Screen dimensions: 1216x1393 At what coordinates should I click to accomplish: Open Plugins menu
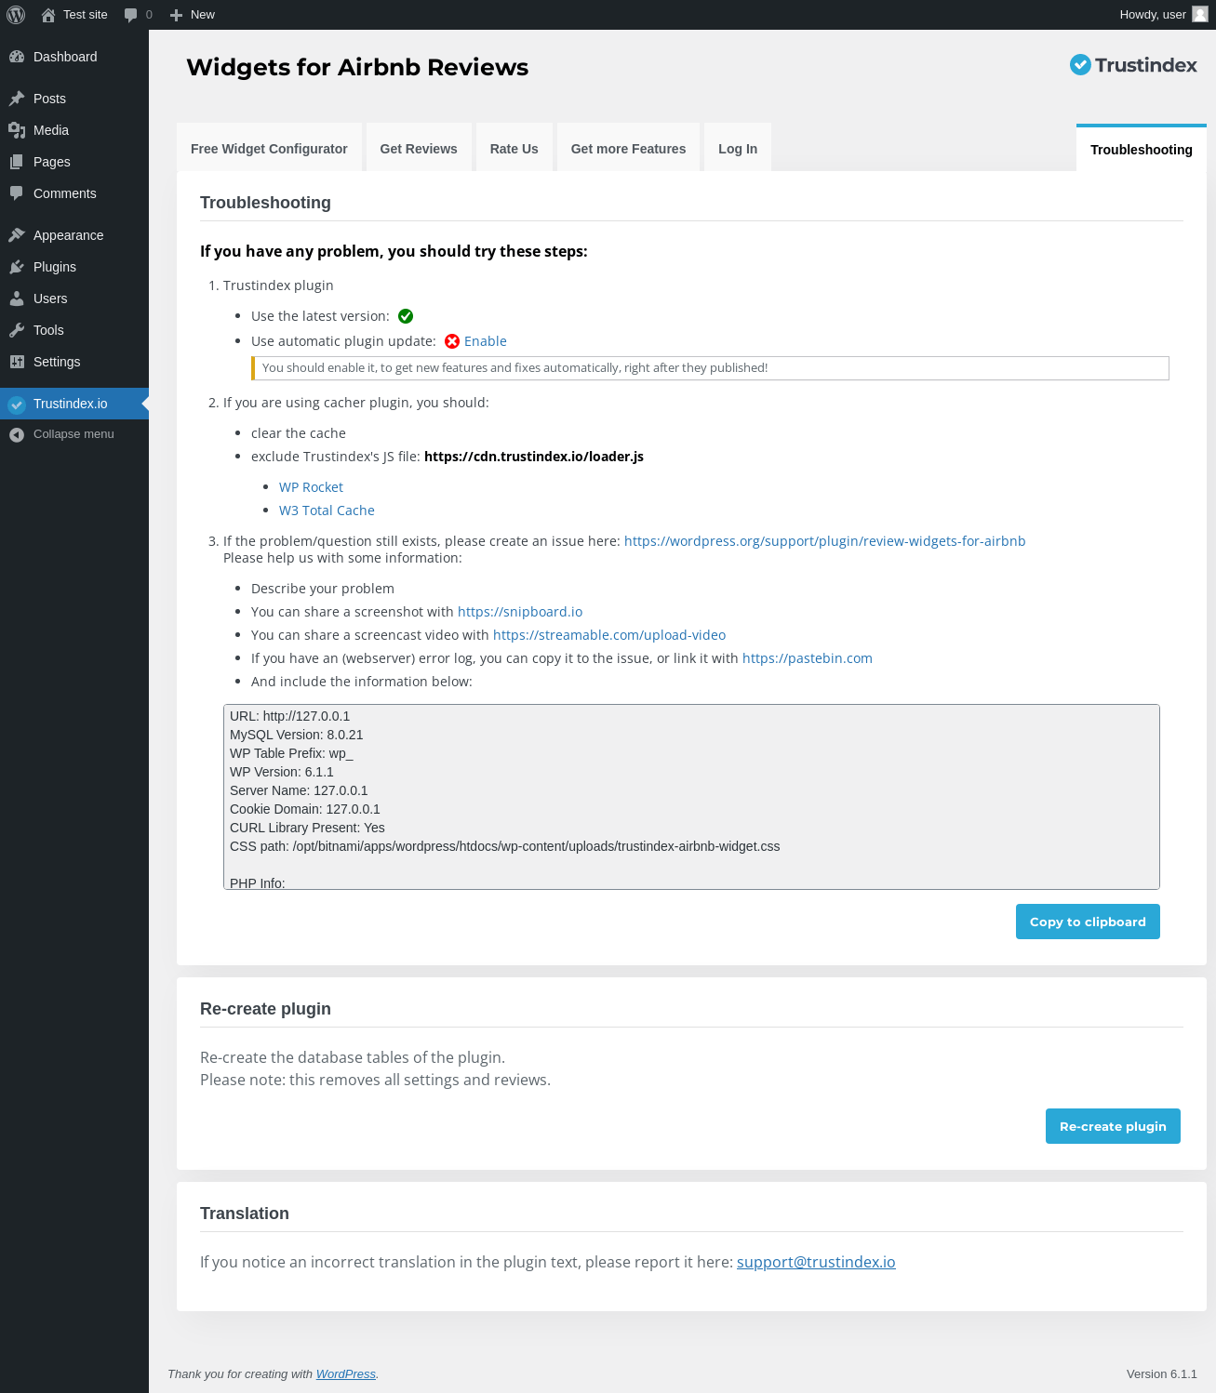pyautogui.click(x=74, y=267)
